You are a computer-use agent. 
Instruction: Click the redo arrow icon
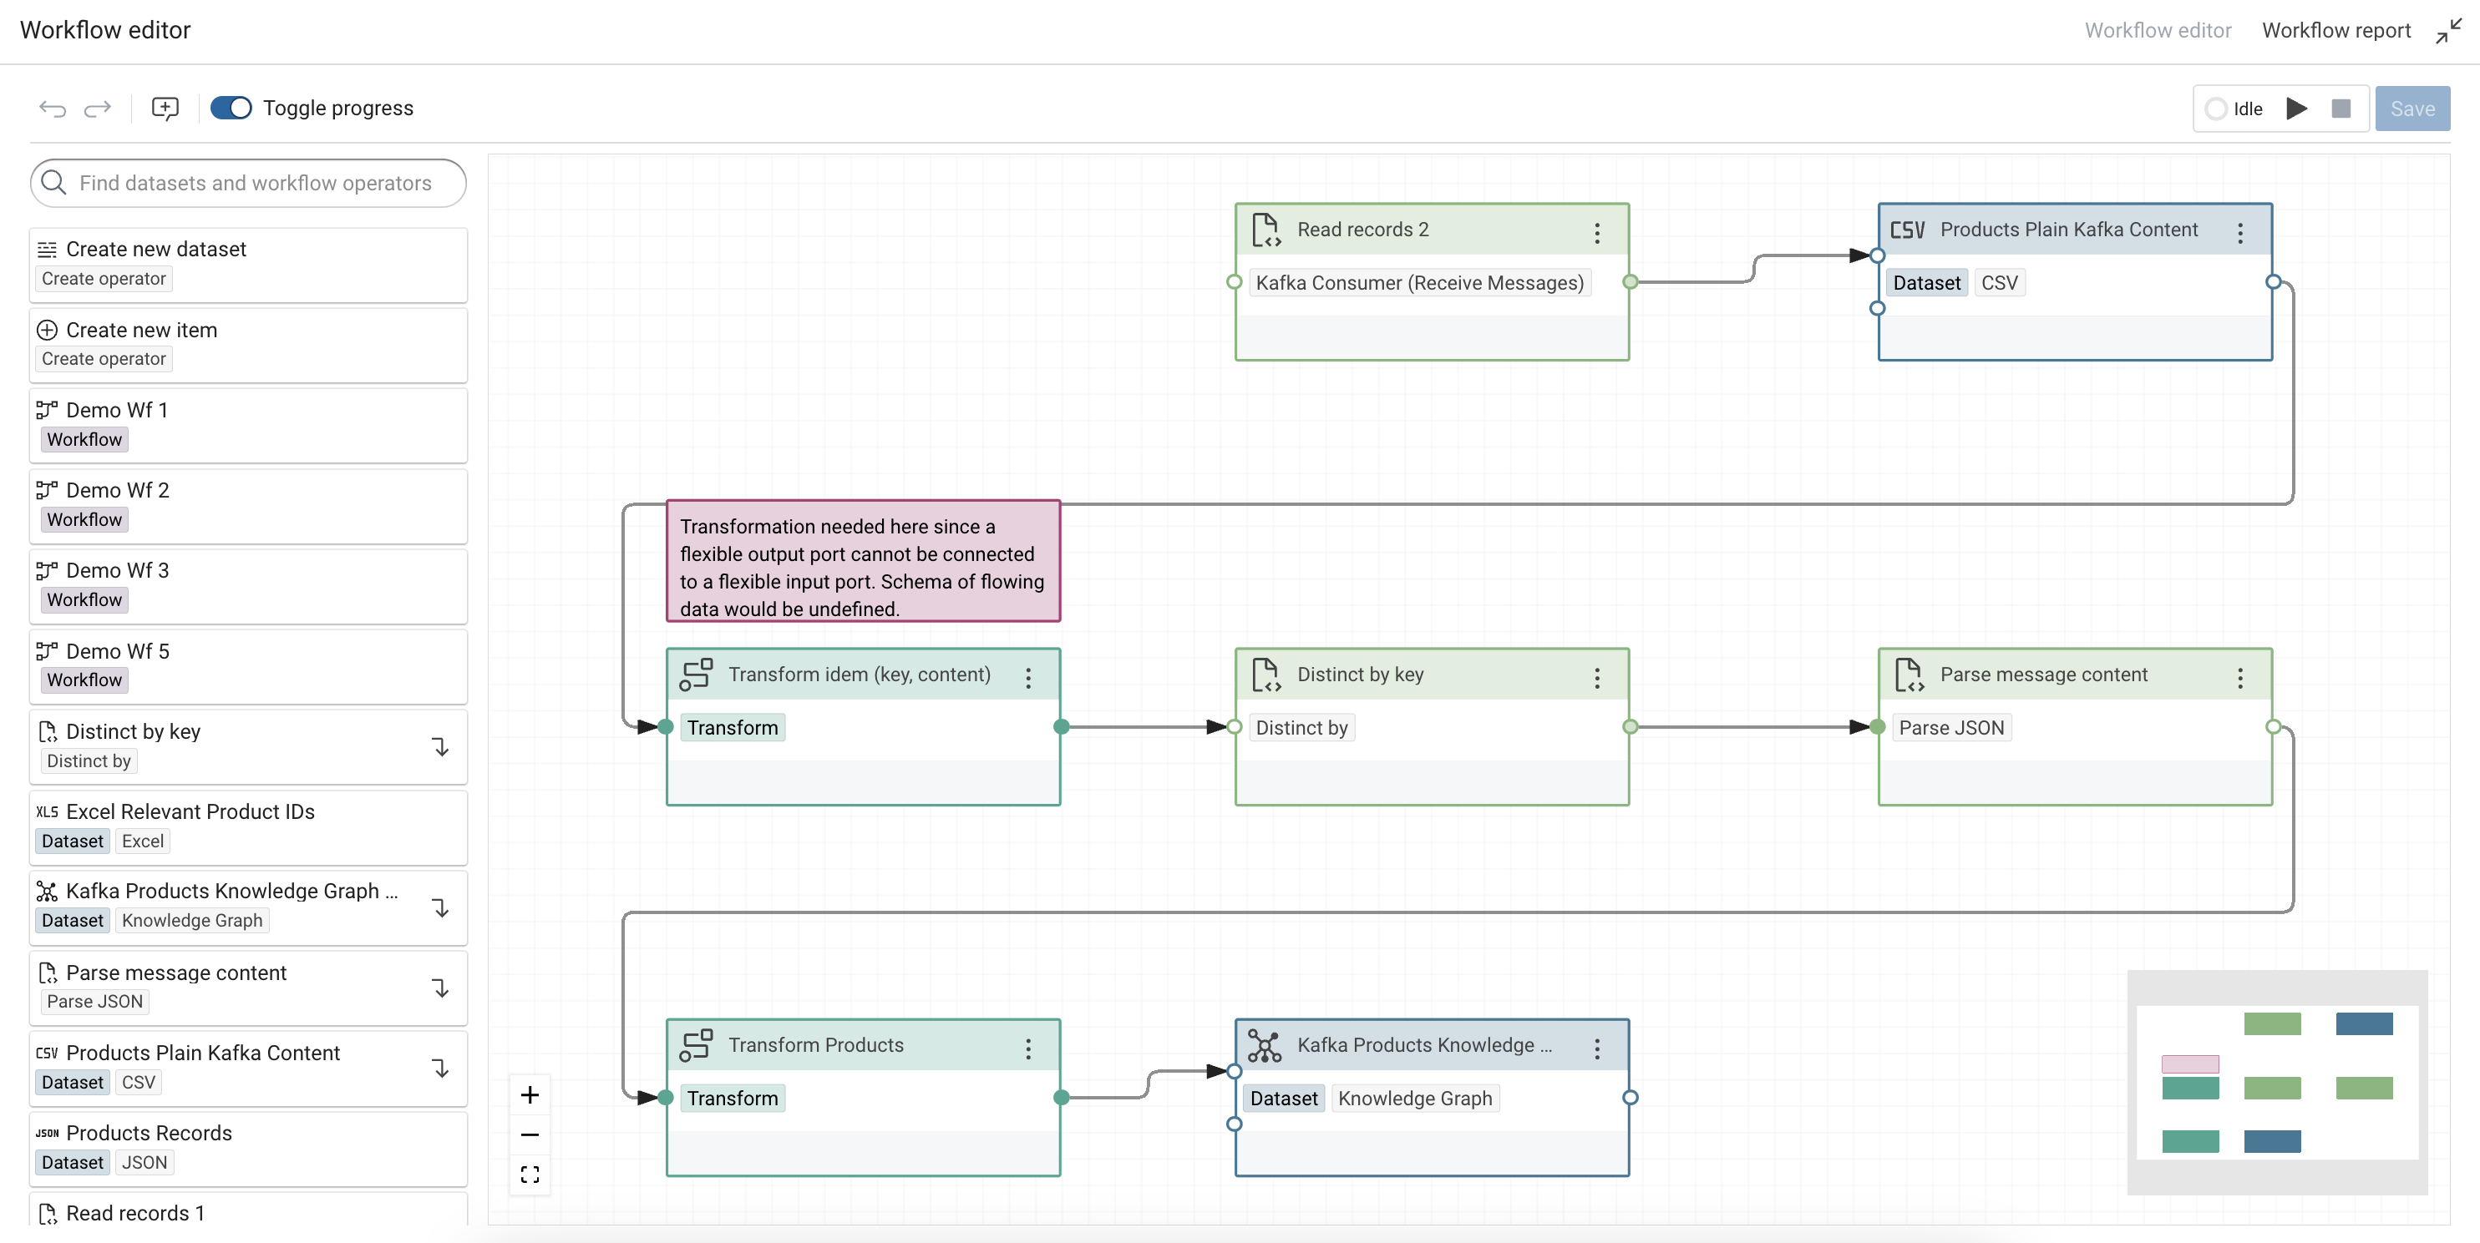(97, 109)
